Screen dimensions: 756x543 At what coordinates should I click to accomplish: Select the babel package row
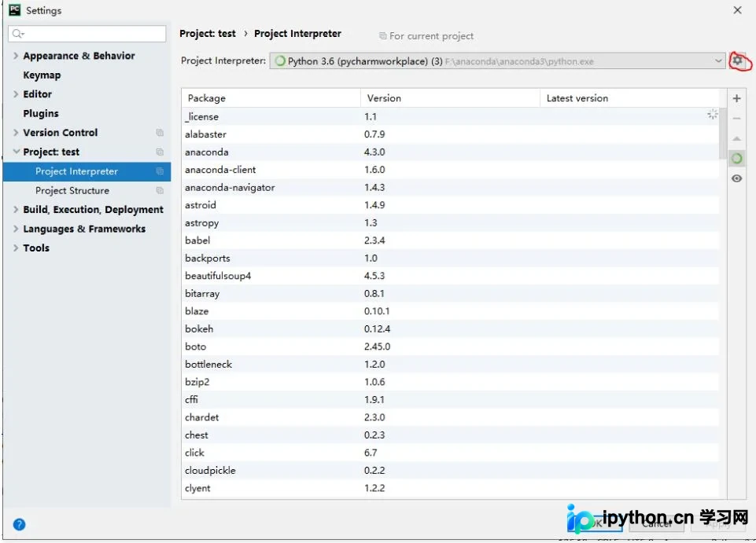click(x=450, y=240)
